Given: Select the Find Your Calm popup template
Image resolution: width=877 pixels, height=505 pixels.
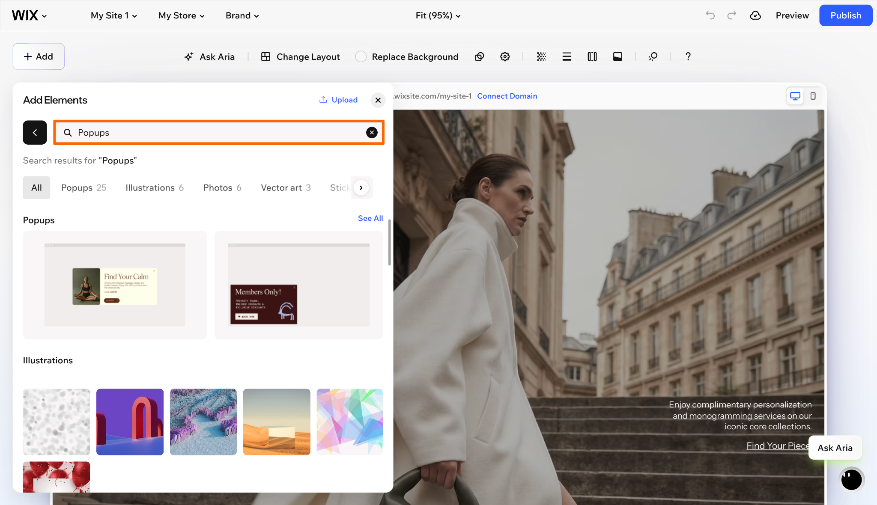Looking at the screenshot, I should [x=115, y=285].
